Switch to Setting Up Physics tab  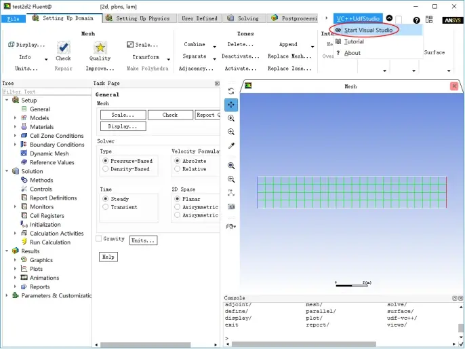point(139,18)
